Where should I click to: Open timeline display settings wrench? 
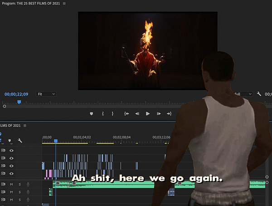20,141
